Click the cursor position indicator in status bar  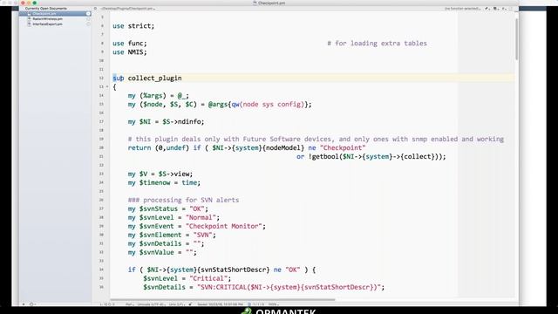107,304
